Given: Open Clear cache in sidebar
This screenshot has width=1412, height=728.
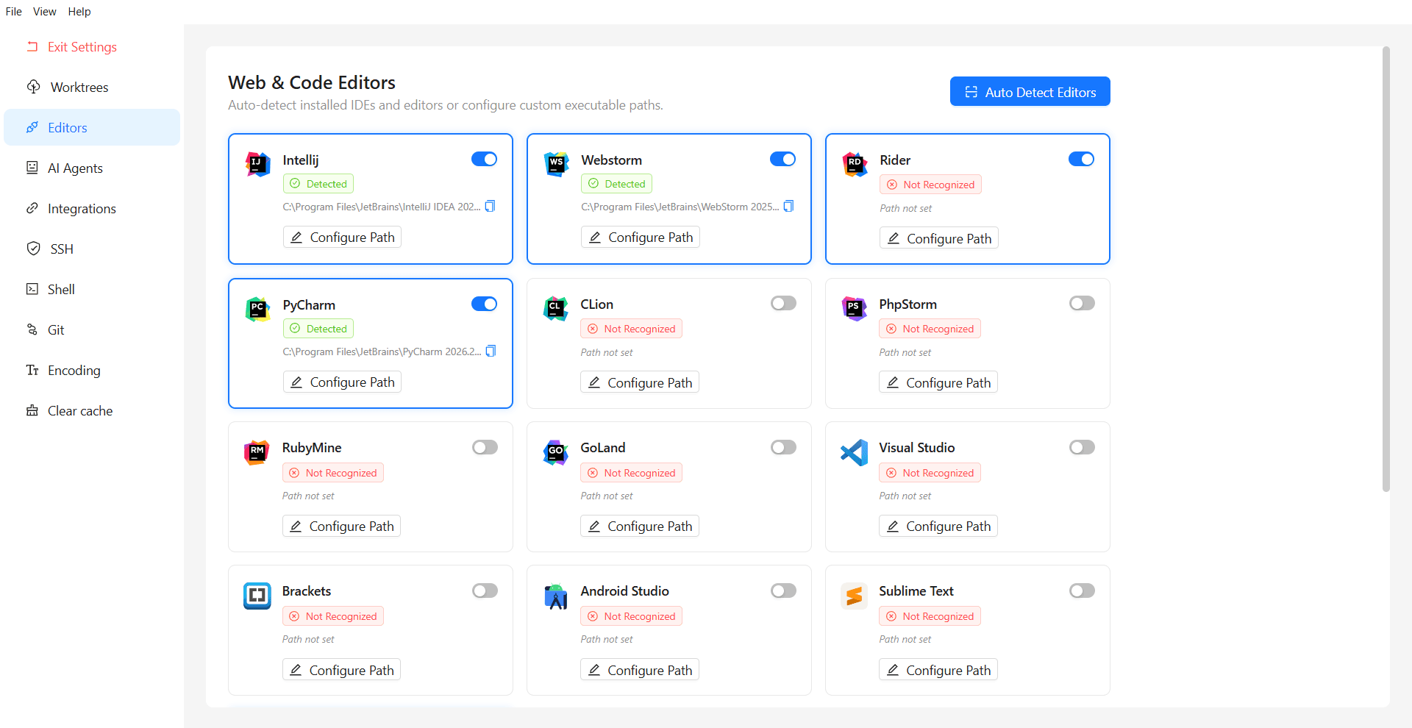Looking at the screenshot, I should pos(92,410).
